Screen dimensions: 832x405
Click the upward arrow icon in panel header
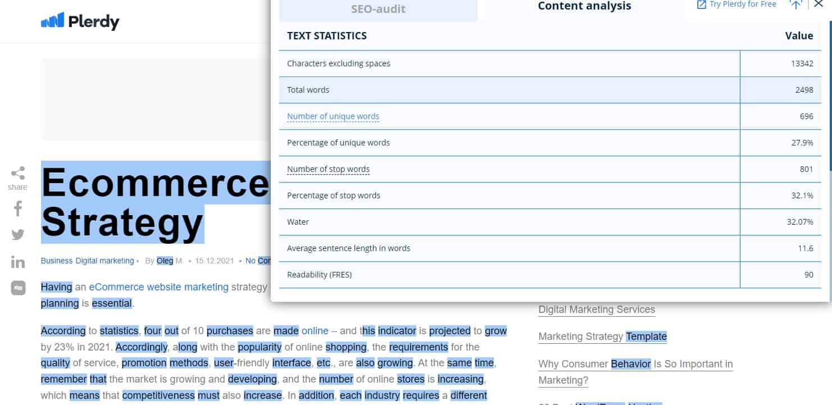point(795,4)
